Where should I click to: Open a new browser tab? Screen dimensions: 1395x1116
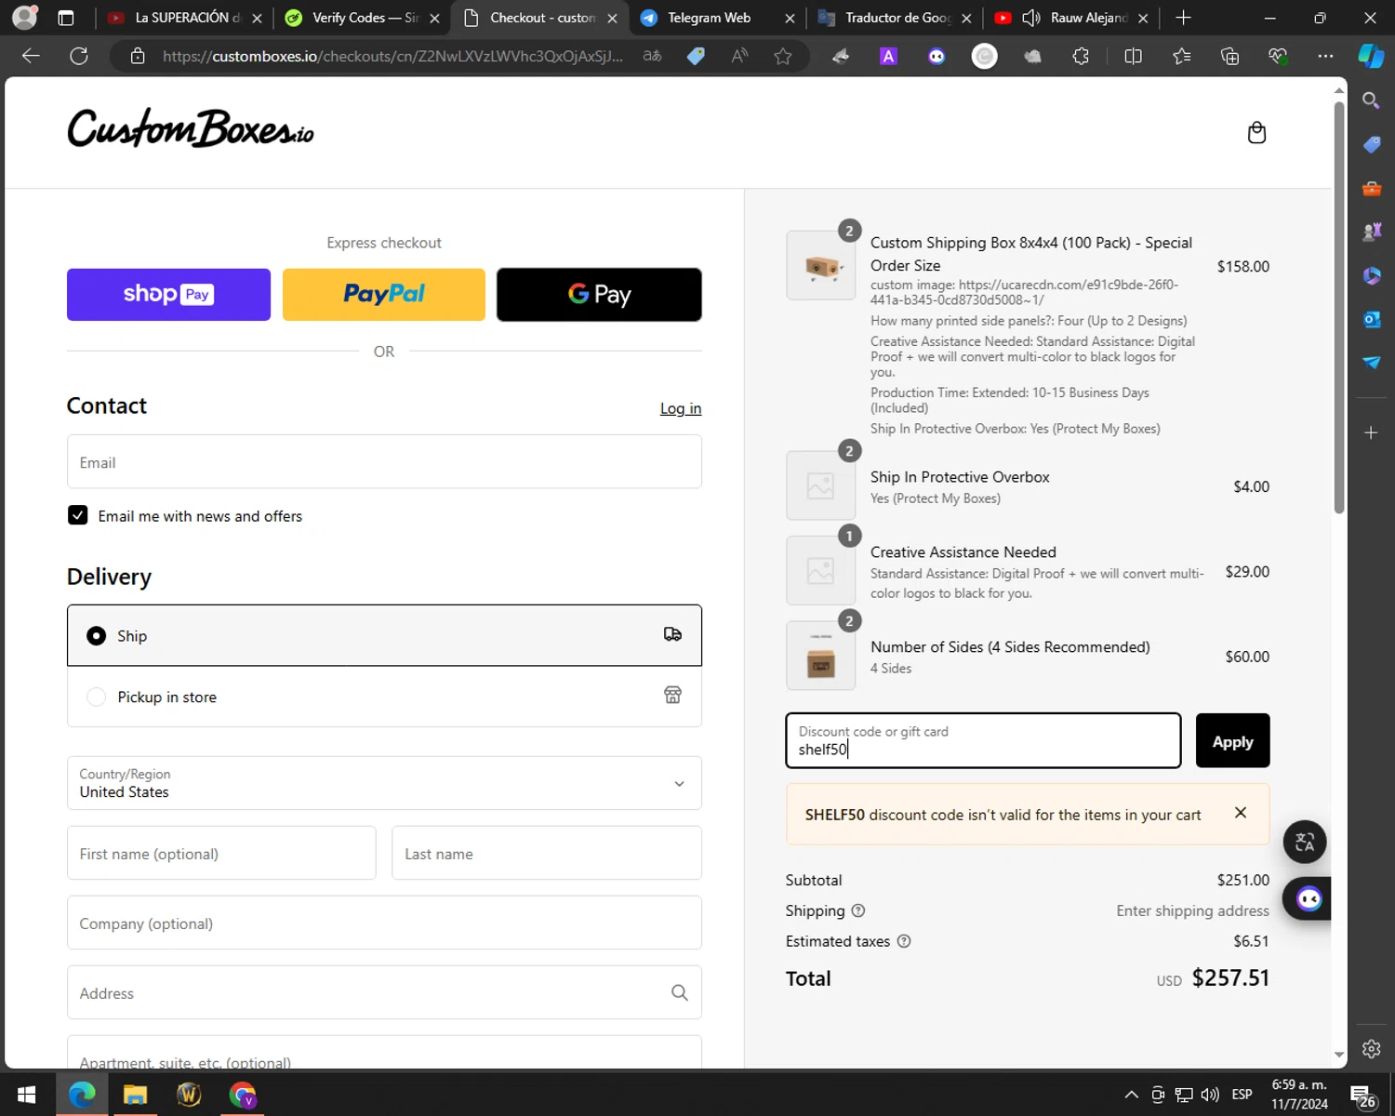[1183, 18]
